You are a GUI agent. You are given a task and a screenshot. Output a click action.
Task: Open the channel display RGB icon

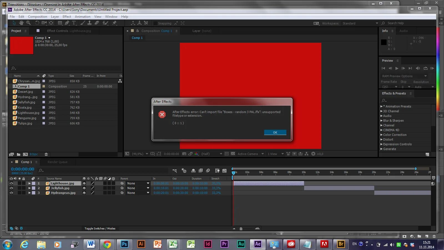[x=196, y=154]
